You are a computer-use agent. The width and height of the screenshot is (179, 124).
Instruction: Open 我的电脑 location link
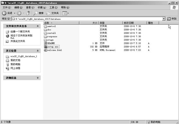tap(15, 64)
